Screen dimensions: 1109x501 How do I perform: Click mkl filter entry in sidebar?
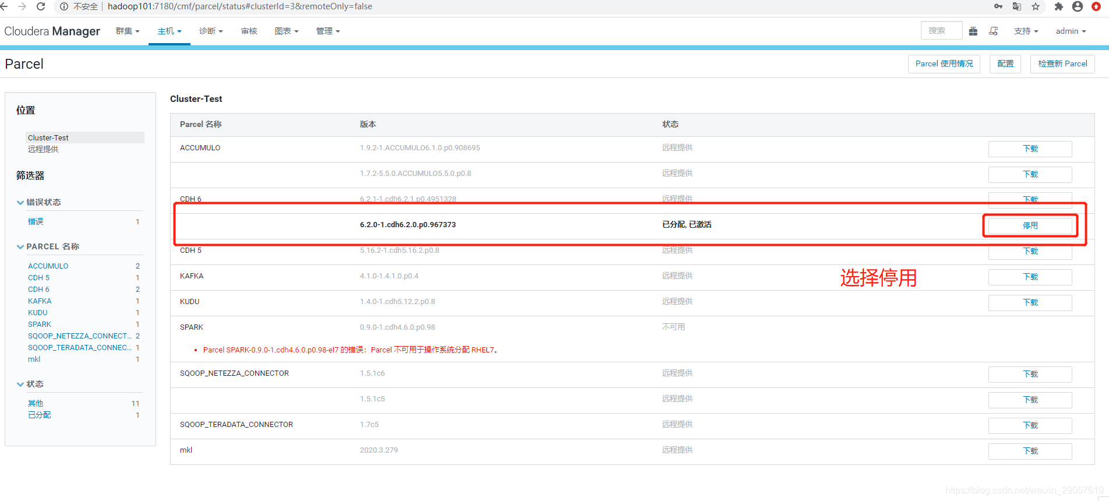point(34,359)
